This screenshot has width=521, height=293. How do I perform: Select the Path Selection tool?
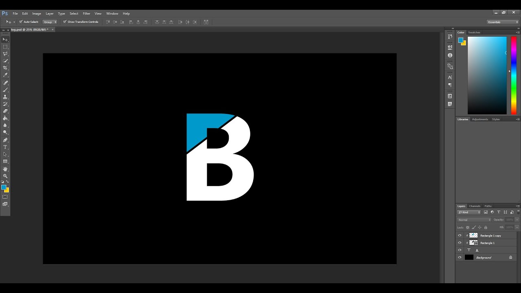[5, 154]
